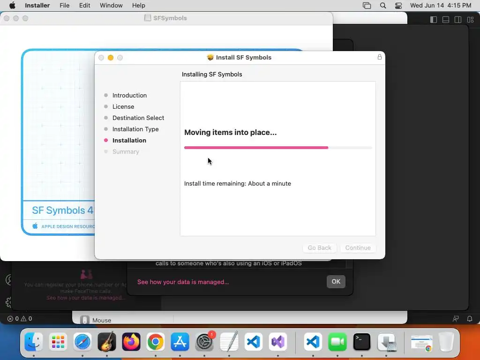Click the Moving items into place heading
This screenshot has width=480, height=360.
pyautogui.click(x=230, y=132)
